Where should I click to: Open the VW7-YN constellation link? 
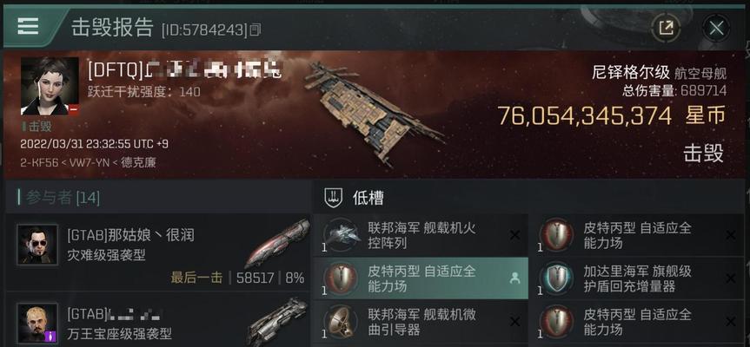[89, 163]
